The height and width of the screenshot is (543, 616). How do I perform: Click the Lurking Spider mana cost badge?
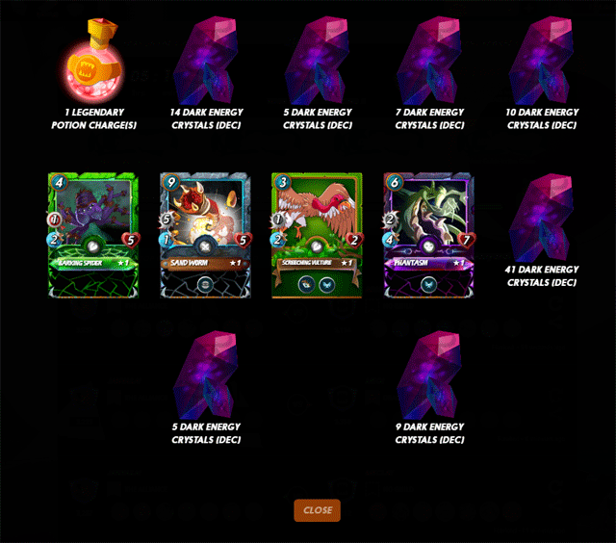click(59, 182)
